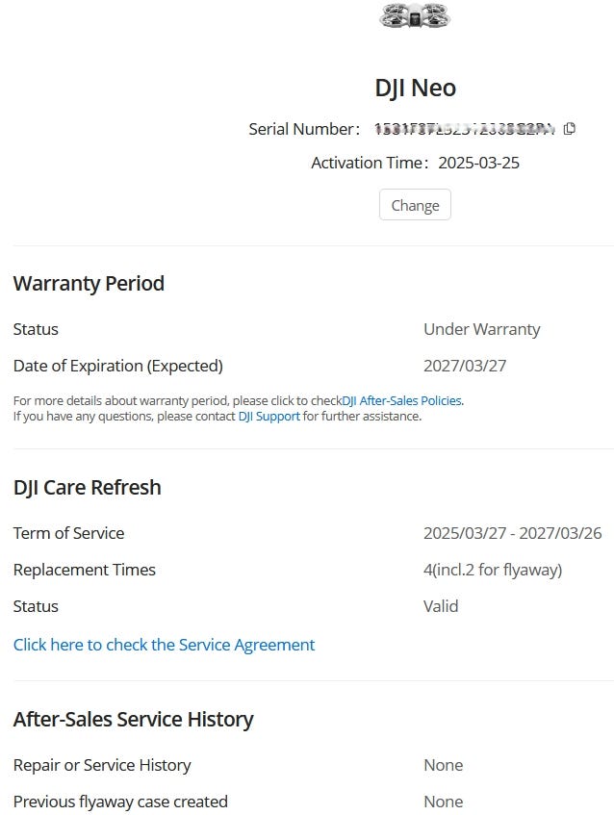Open the DJI Support link
614x815 pixels.
(269, 417)
